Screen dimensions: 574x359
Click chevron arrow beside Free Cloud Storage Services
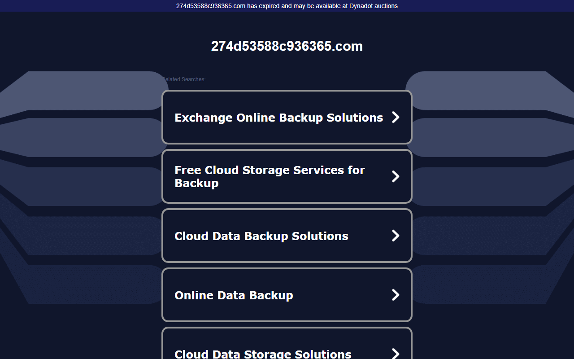click(396, 176)
